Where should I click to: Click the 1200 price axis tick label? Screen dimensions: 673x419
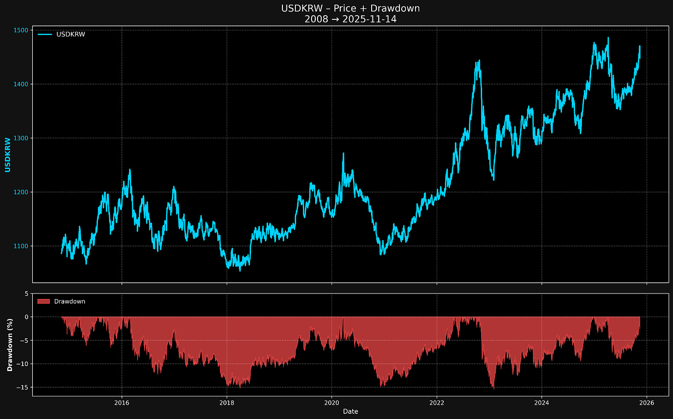(22, 192)
